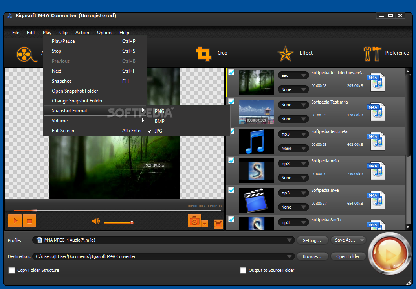The height and width of the screenshot is (289, 416).
Task: Start playback with the orange play button
Action: click(x=15, y=221)
